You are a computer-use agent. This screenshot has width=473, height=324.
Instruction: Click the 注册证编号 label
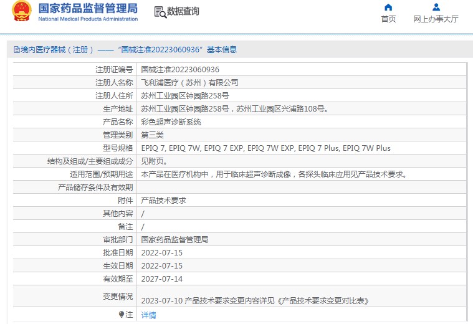coord(114,70)
